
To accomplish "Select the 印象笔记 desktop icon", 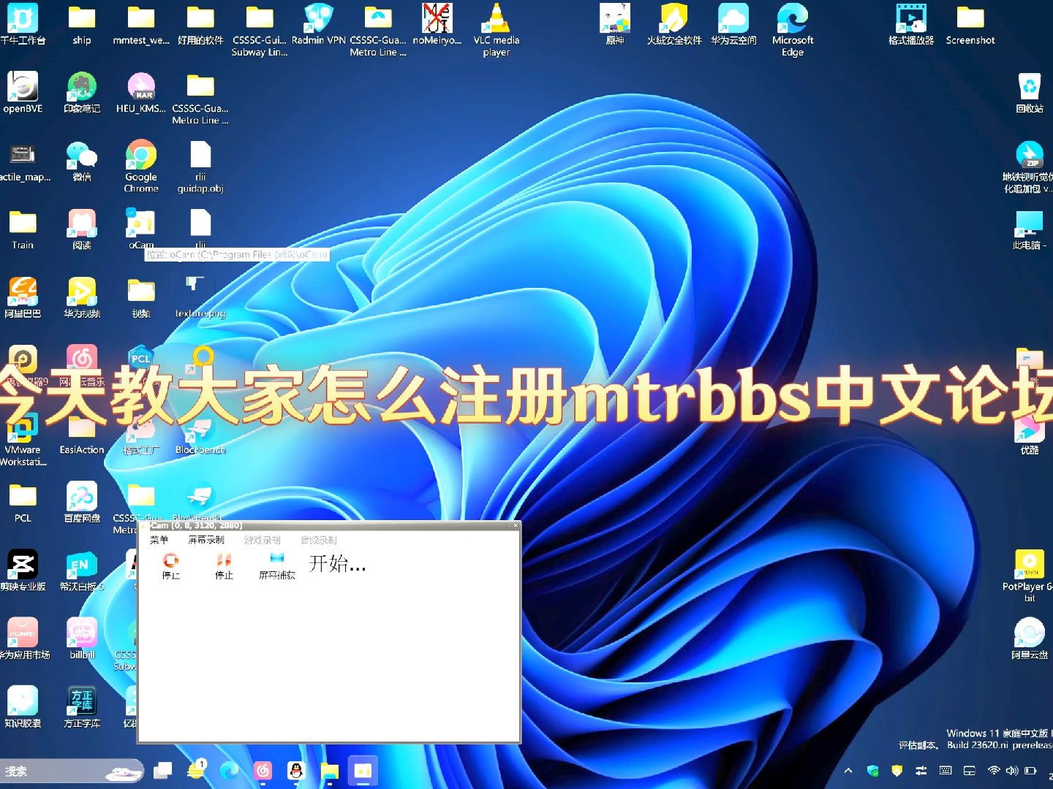I will click(x=82, y=93).
